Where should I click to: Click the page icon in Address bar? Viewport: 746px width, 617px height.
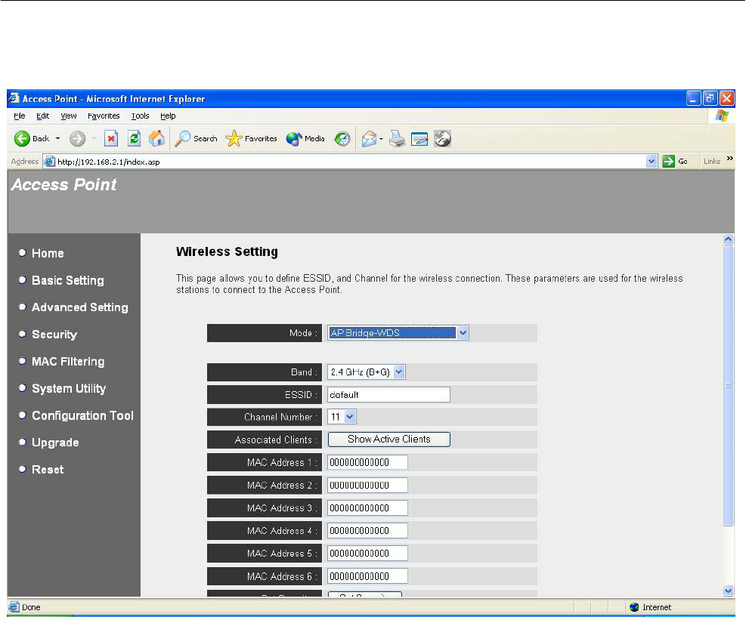49,162
